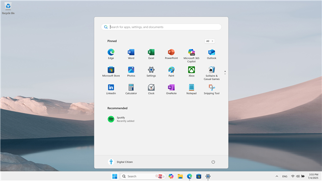
Task: Open Microsoft Store from the taskbar
Action: pos(199,176)
